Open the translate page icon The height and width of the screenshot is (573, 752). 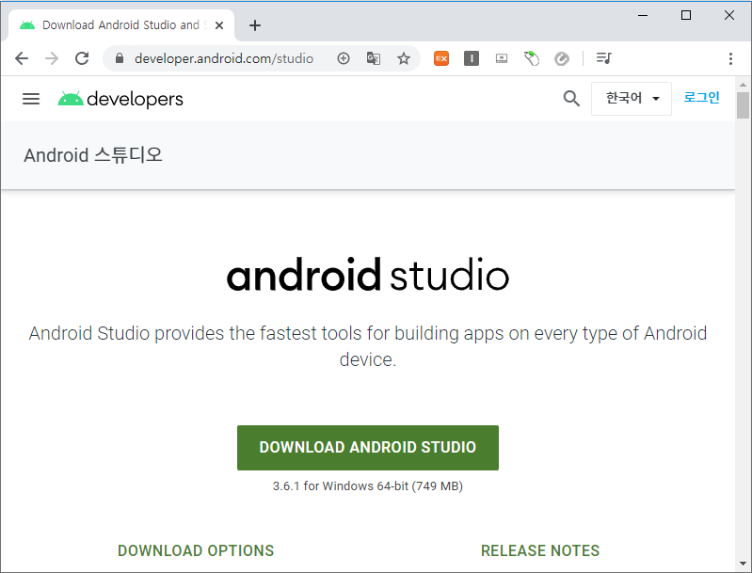pos(374,58)
